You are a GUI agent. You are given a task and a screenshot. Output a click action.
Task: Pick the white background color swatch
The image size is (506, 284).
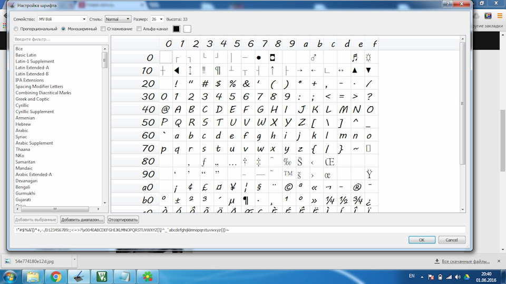(187, 28)
